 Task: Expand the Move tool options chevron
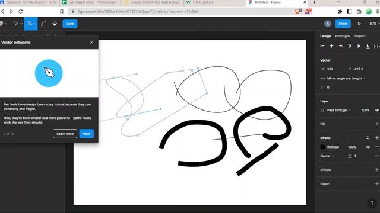[21, 24]
